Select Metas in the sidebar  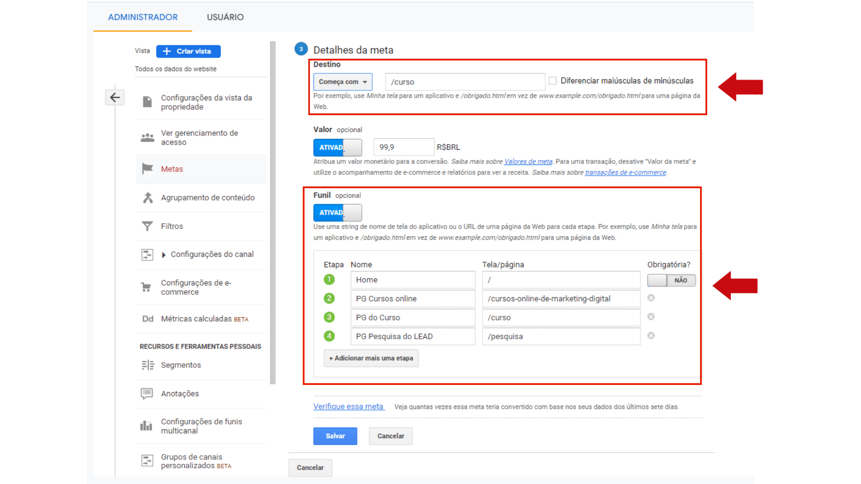click(201, 169)
